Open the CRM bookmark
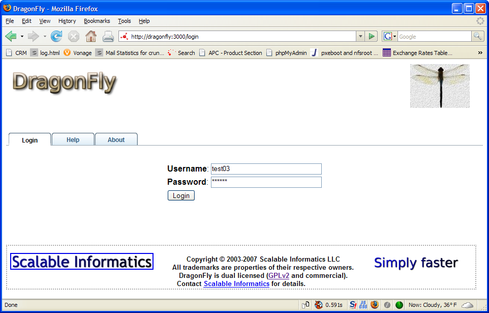 pos(17,53)
